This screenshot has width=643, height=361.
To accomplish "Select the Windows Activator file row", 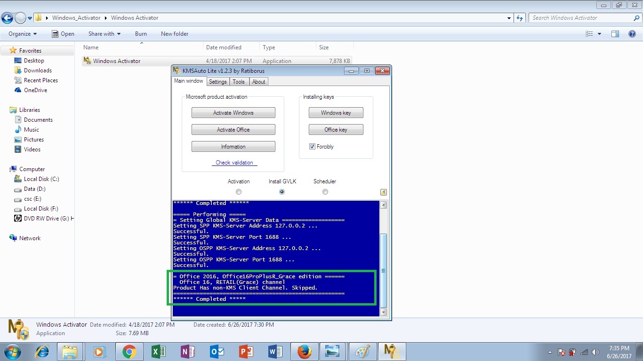I will coord(217,61).
